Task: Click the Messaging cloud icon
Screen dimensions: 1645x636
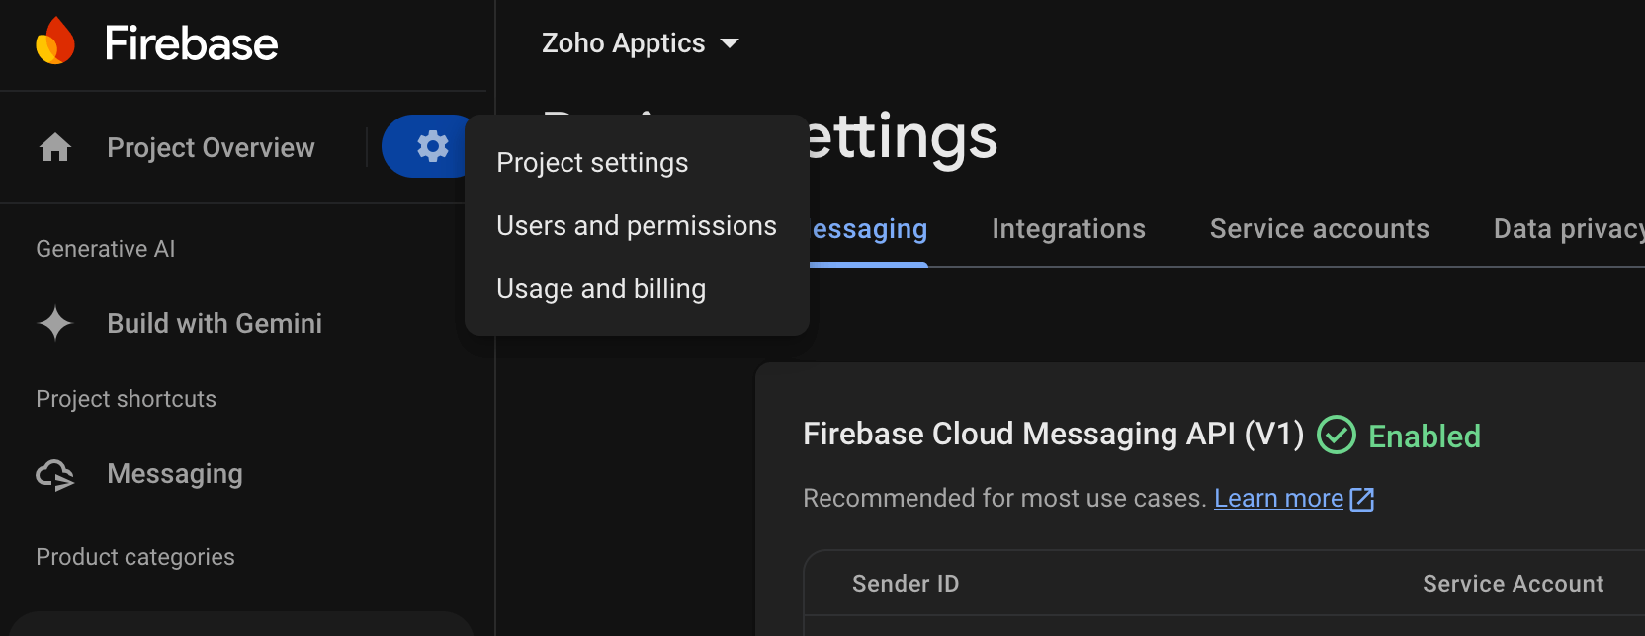Action: (55, 475)
